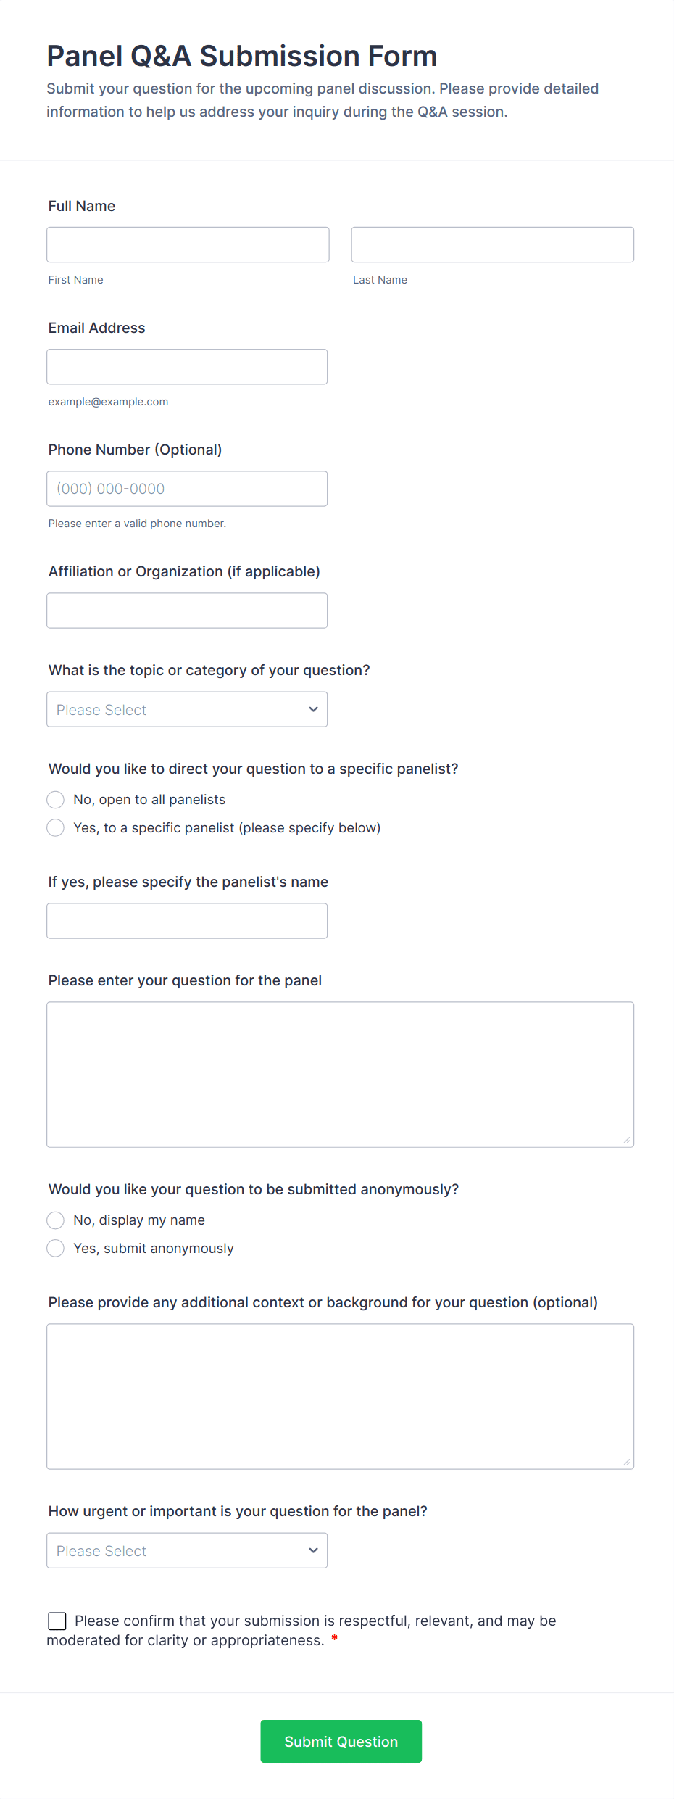The width and height of the screenshot is (674, 1799).
Task: Choose "Yes, submit anonymously" option
Action: (56, 1248)
